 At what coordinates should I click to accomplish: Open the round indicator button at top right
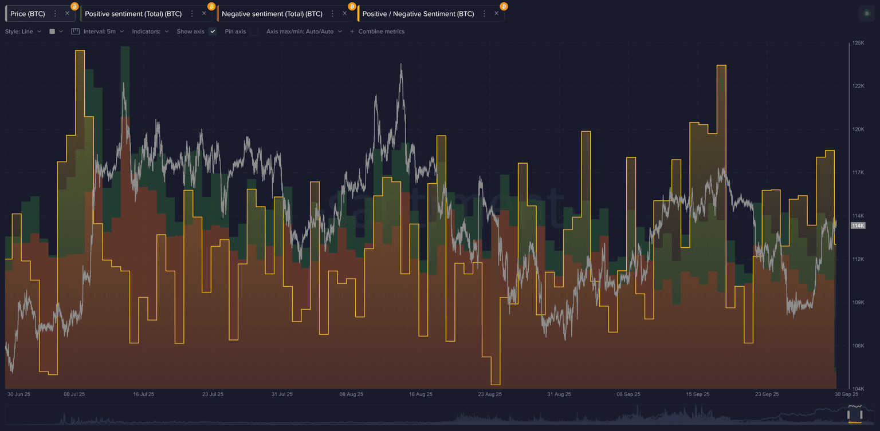[x=866, y=14]
